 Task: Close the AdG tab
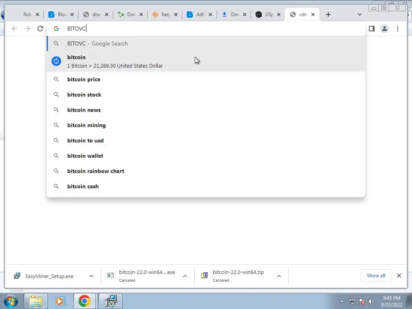click(x=210, y=14)
